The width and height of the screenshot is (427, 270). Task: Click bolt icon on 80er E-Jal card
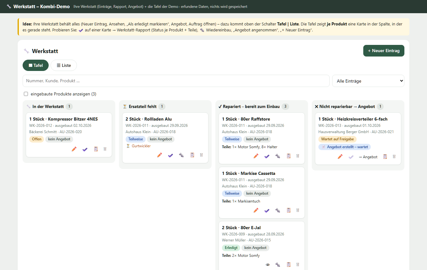tap(278, 265)
